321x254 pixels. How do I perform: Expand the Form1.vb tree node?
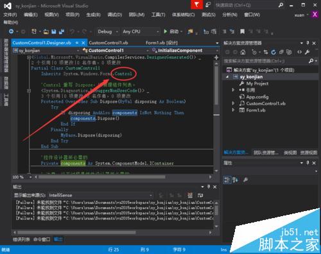pos(233,110)
